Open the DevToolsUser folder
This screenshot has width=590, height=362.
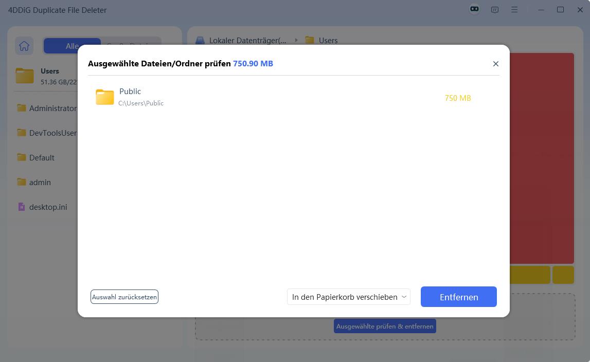coord(47,133)
